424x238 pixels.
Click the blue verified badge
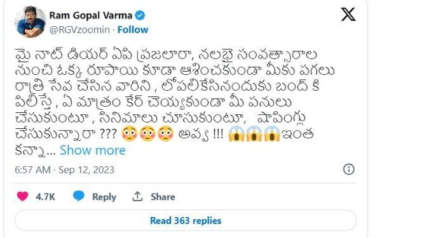[140, 15]
